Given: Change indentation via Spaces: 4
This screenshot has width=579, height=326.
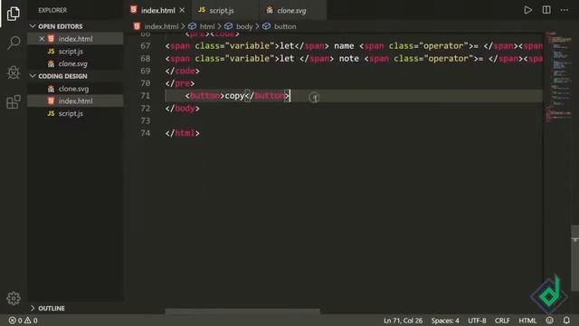Looking at the screenshot, I should pos(445,321).
